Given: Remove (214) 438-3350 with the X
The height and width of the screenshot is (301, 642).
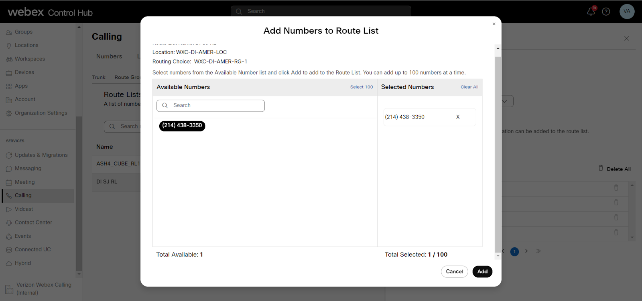Looking at the screenshot, I should click(458, 117).
